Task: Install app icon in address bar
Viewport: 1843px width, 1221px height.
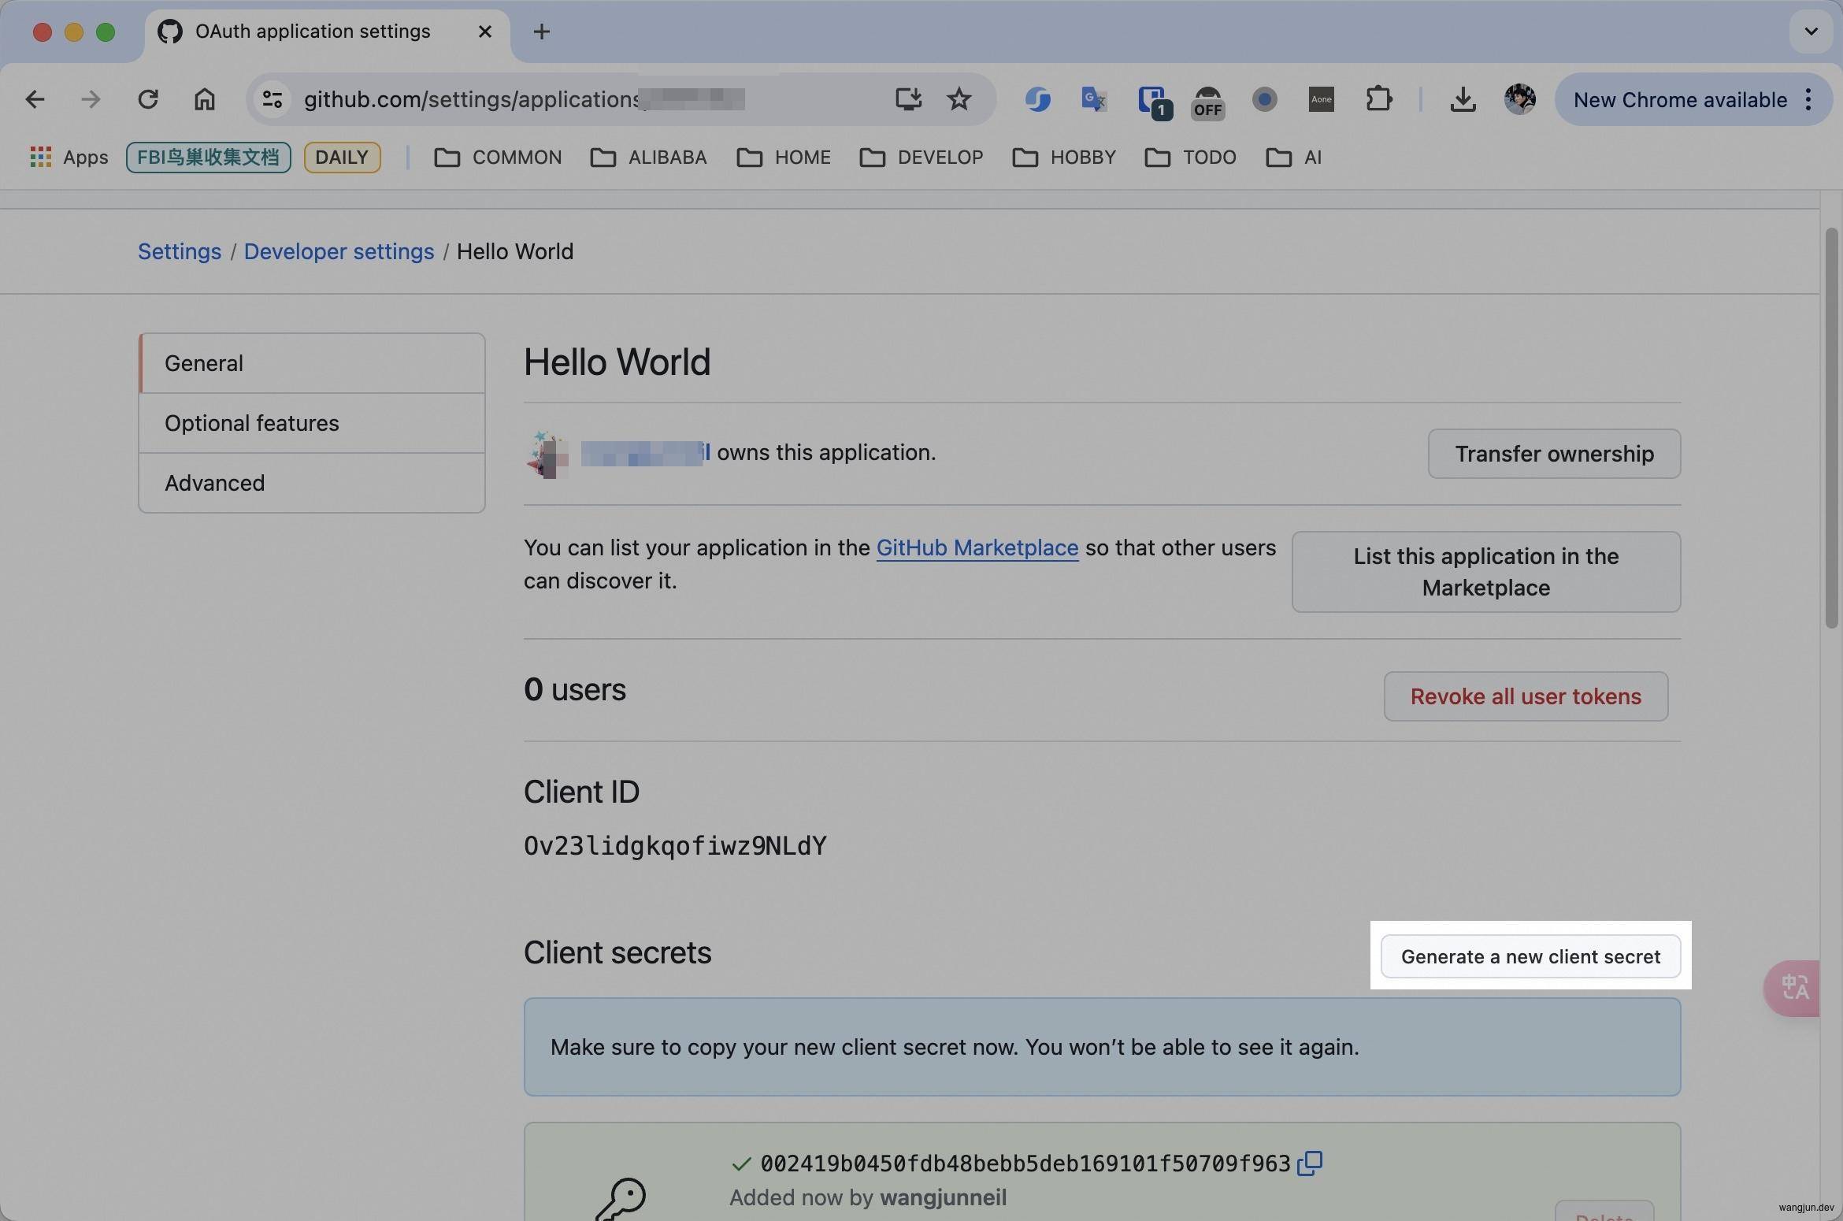Action: coord(908,99)
